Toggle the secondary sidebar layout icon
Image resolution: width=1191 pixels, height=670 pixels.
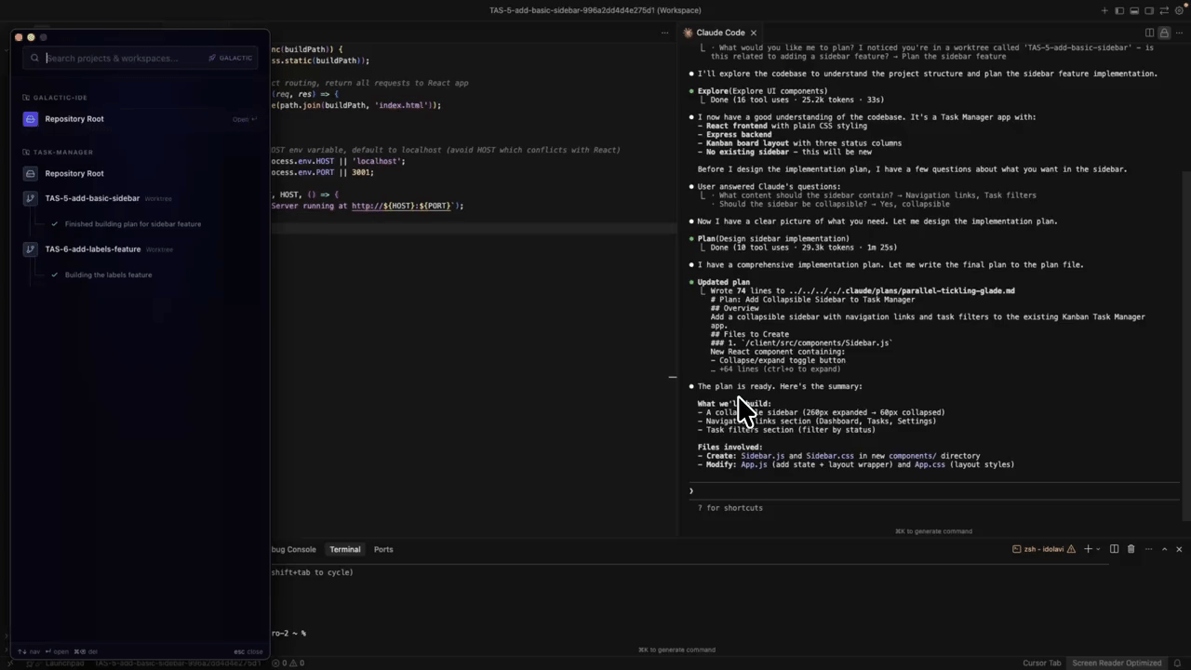tap(1149, 10)
